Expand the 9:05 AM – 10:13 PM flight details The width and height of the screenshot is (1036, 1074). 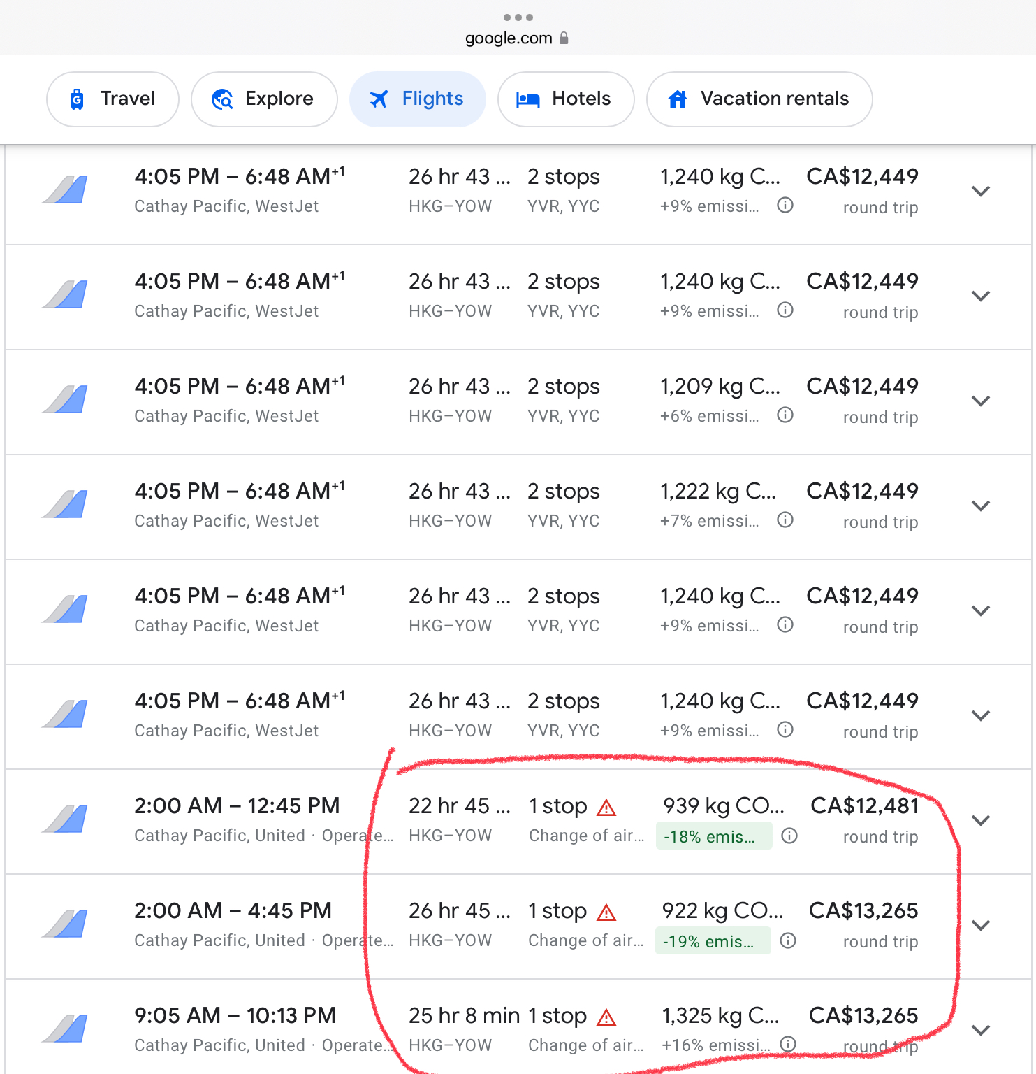click(x=981, y=1030)
